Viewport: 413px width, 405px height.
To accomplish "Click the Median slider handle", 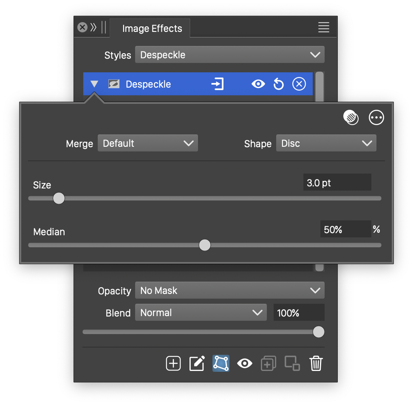I will click(x=205, y=245).
